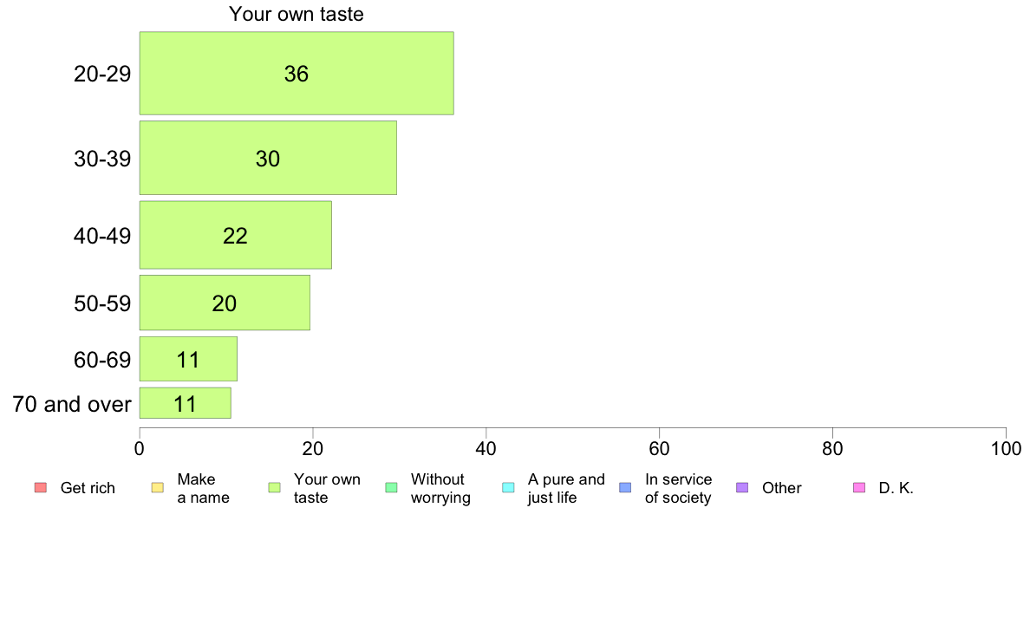Click the 50-59 bar showing 20
This screenshot has width=1030, height=638.
click(x=225, y=303)
